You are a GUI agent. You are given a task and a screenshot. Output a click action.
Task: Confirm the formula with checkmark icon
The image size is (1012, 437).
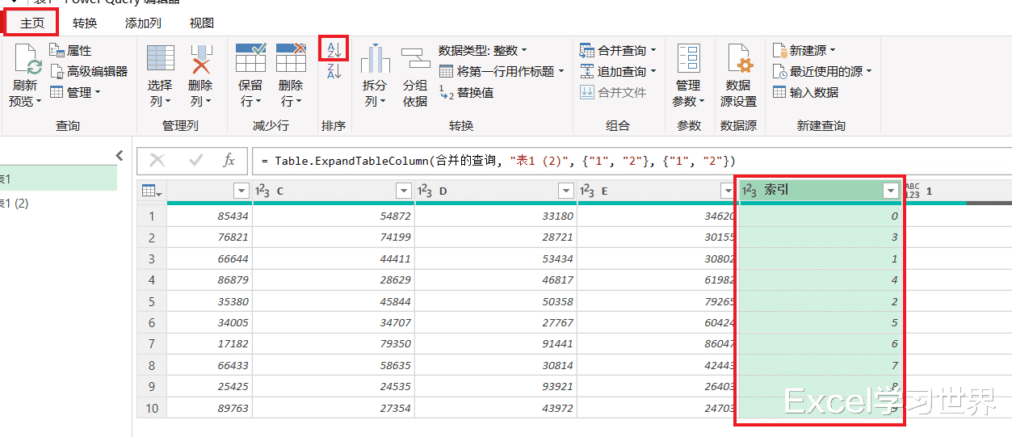195,161
